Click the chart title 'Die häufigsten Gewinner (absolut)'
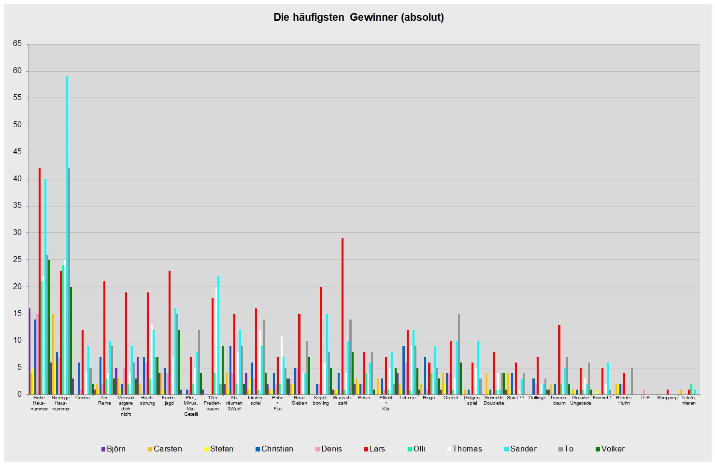The image size is (715, 465). click(x=358, y=17)
